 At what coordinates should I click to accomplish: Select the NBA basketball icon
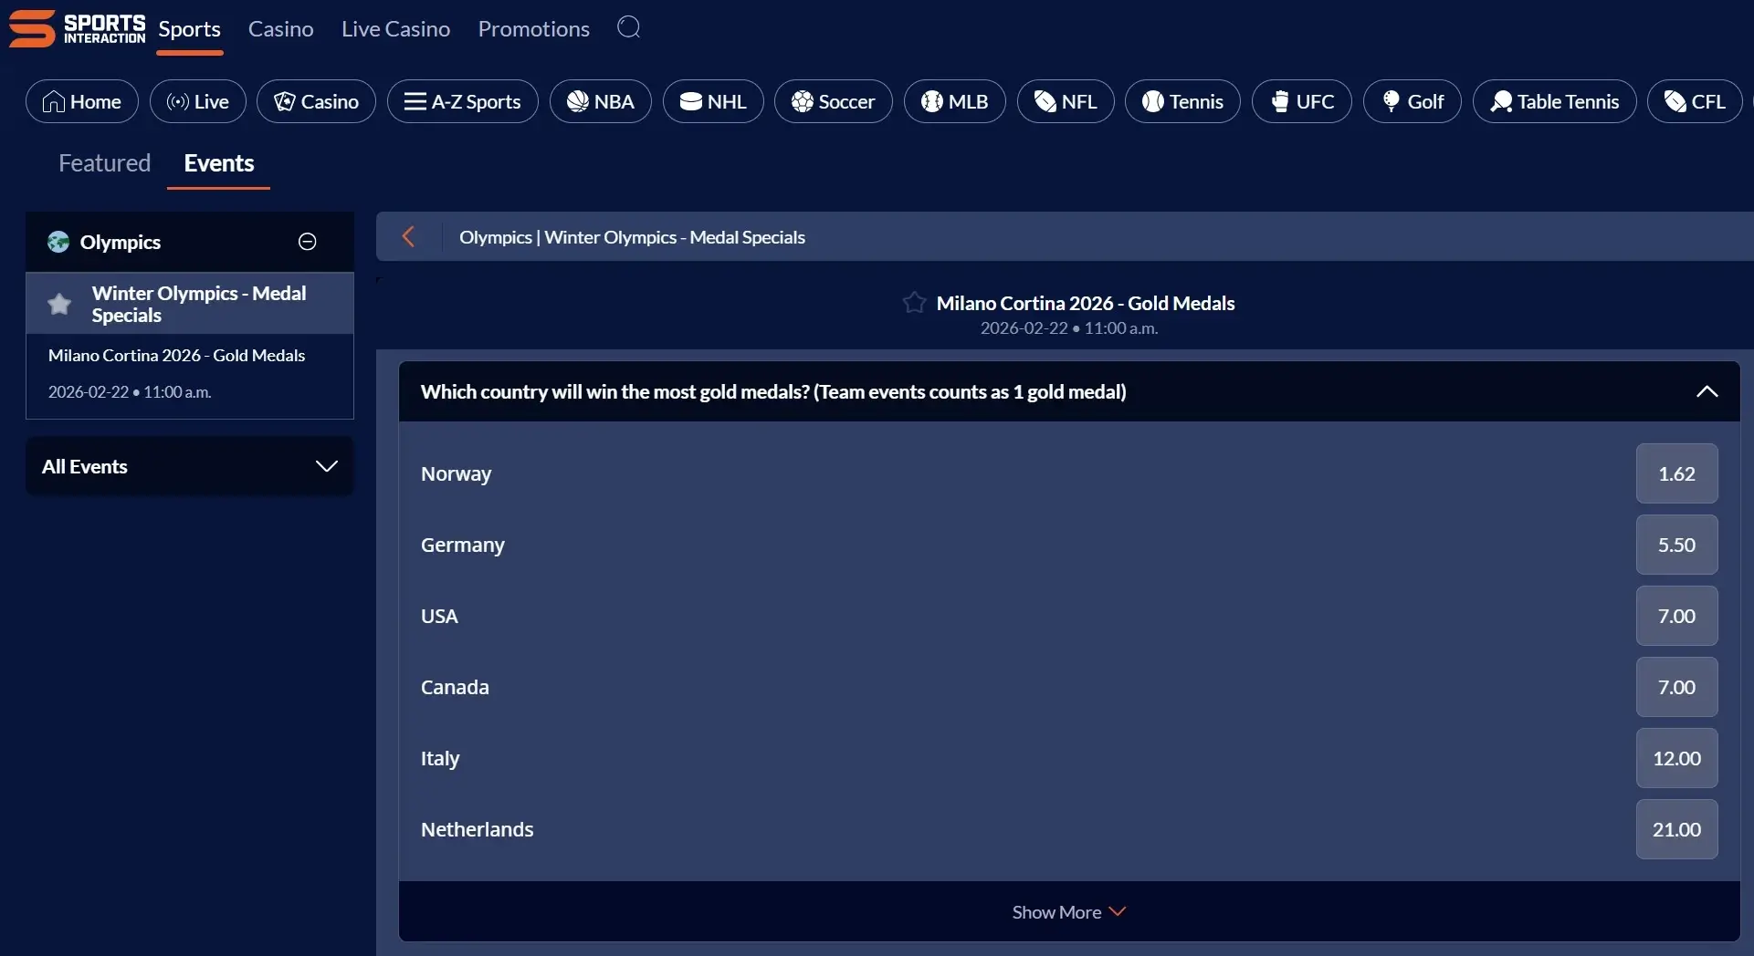pyautogui.click(x=577, y=101)
